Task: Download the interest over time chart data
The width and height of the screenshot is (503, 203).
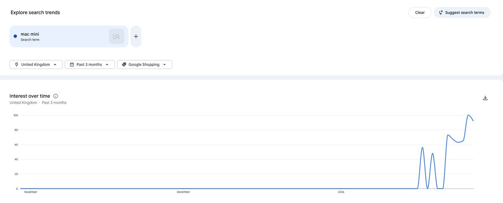Action: pyautogui.click(x=485, y=98)
